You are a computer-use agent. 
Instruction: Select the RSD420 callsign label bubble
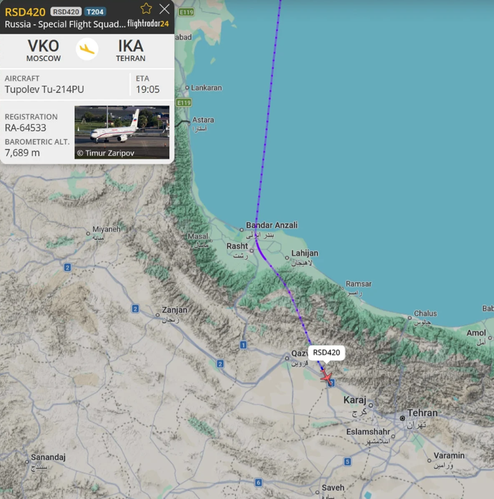pyautogui.click(x=327, y=352)
